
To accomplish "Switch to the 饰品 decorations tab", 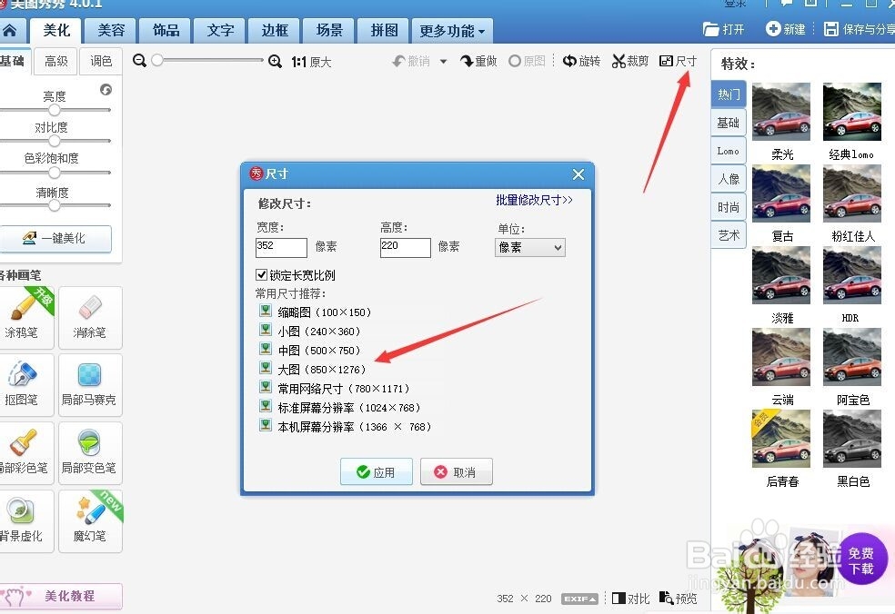I will (x=165, y=30).
